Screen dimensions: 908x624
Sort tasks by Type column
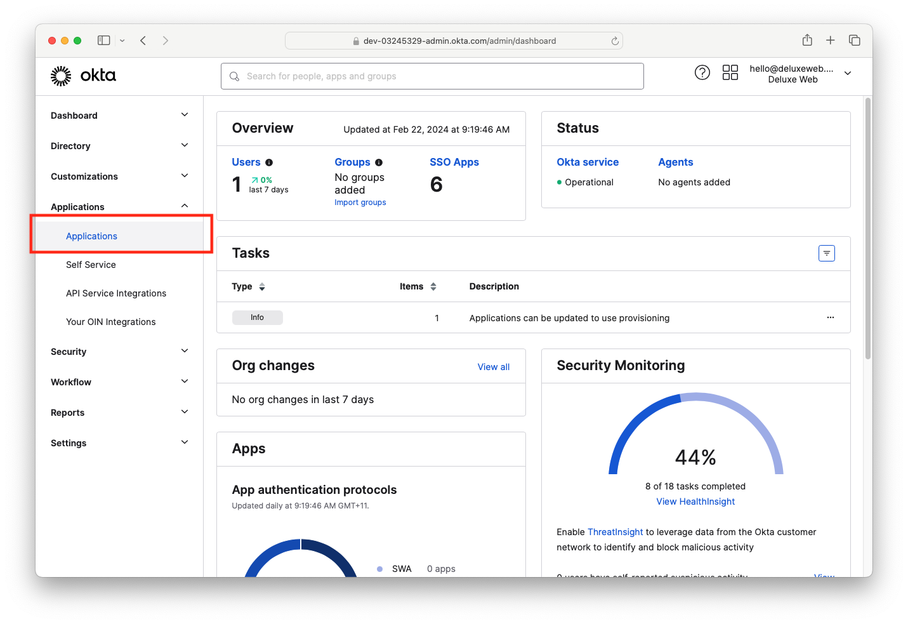click(261, 287)
